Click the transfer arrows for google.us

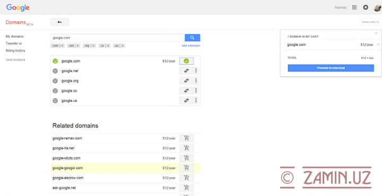[x=186, y=100]
